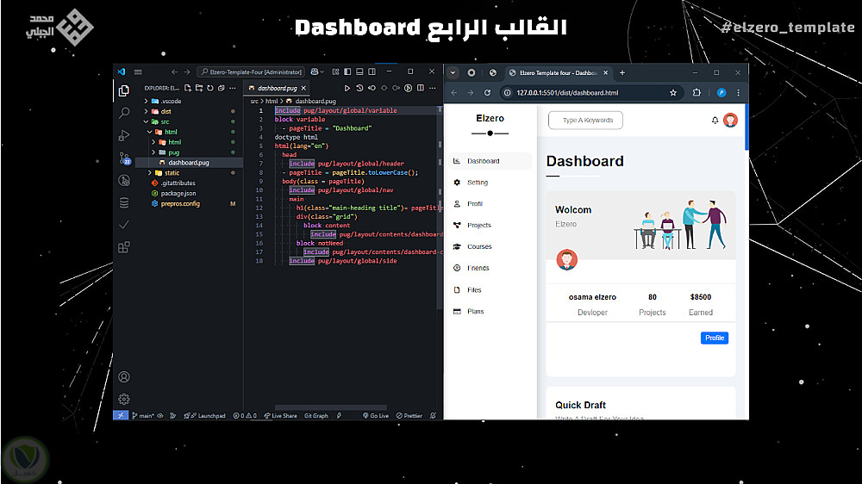Click the customize layout icon in title bar
This screenshot has height=484, width=862.
coord(335,72)
